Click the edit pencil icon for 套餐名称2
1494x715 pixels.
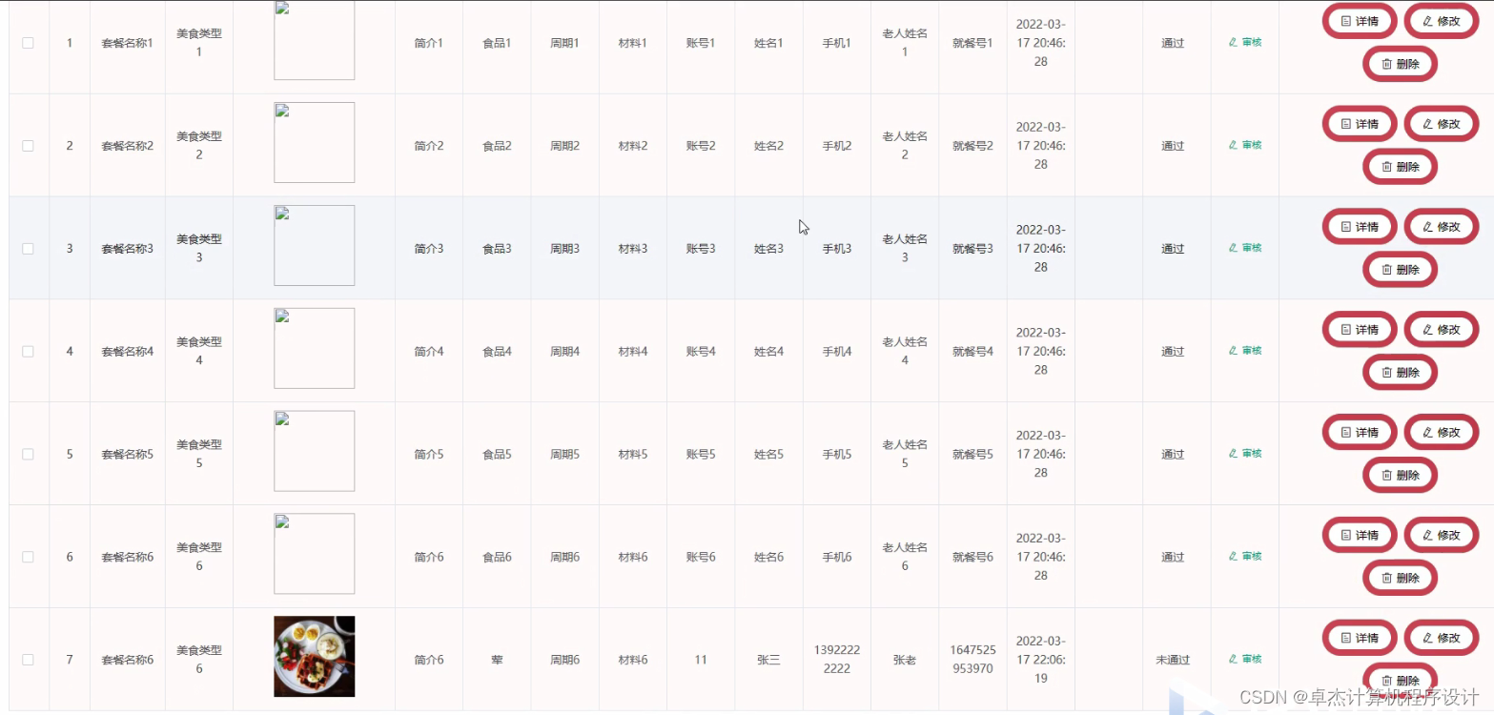[x=1428, y=123]
